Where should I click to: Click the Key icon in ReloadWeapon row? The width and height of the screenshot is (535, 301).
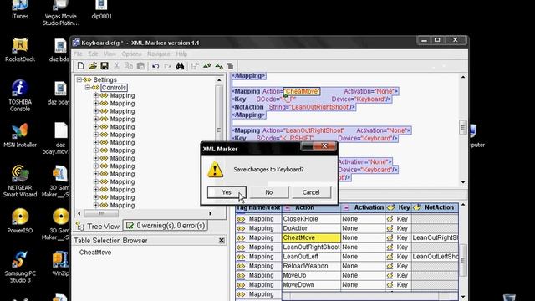click(390, 266)
